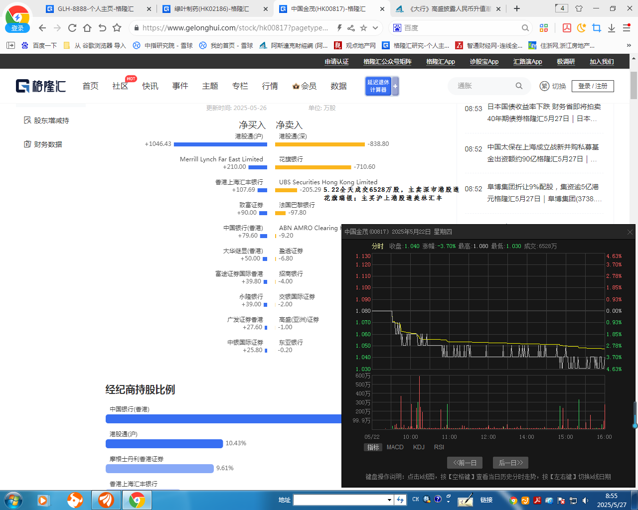Open 财务数据 in the left sidebar
This screenshot has width=638, height=510.
pos(43,144)
